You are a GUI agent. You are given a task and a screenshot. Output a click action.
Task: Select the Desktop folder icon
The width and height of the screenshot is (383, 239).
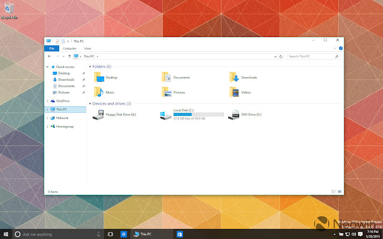point(99,77)
